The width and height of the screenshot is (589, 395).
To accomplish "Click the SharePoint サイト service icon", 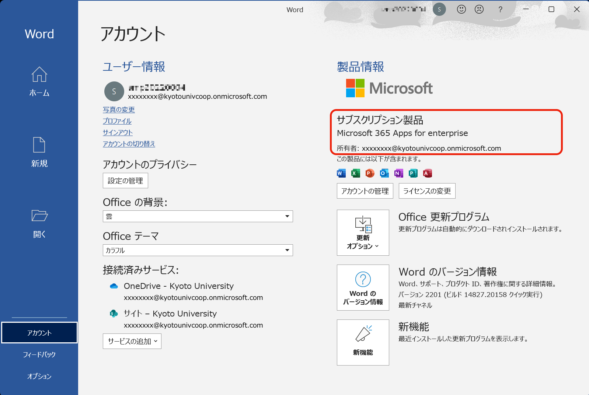I will (x=114, y=314).
